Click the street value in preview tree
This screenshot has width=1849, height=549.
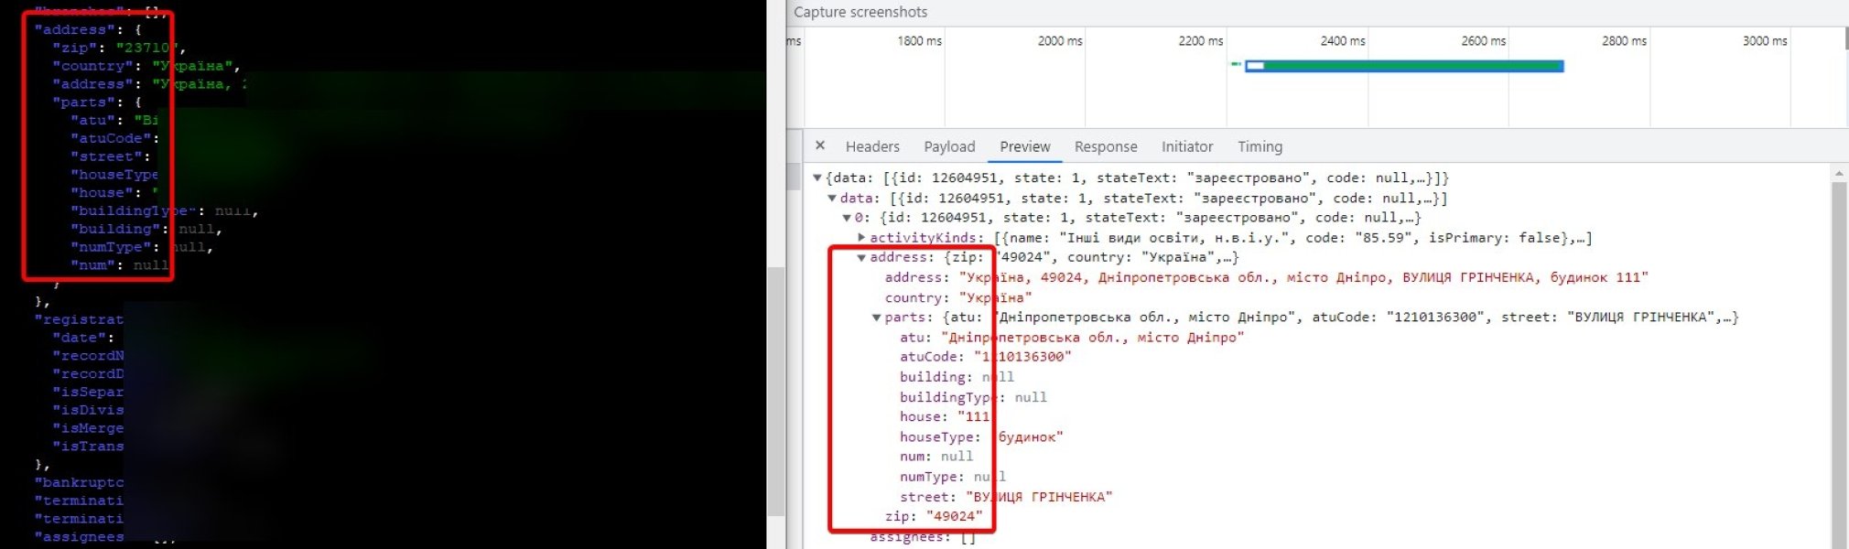[1038, 497]
